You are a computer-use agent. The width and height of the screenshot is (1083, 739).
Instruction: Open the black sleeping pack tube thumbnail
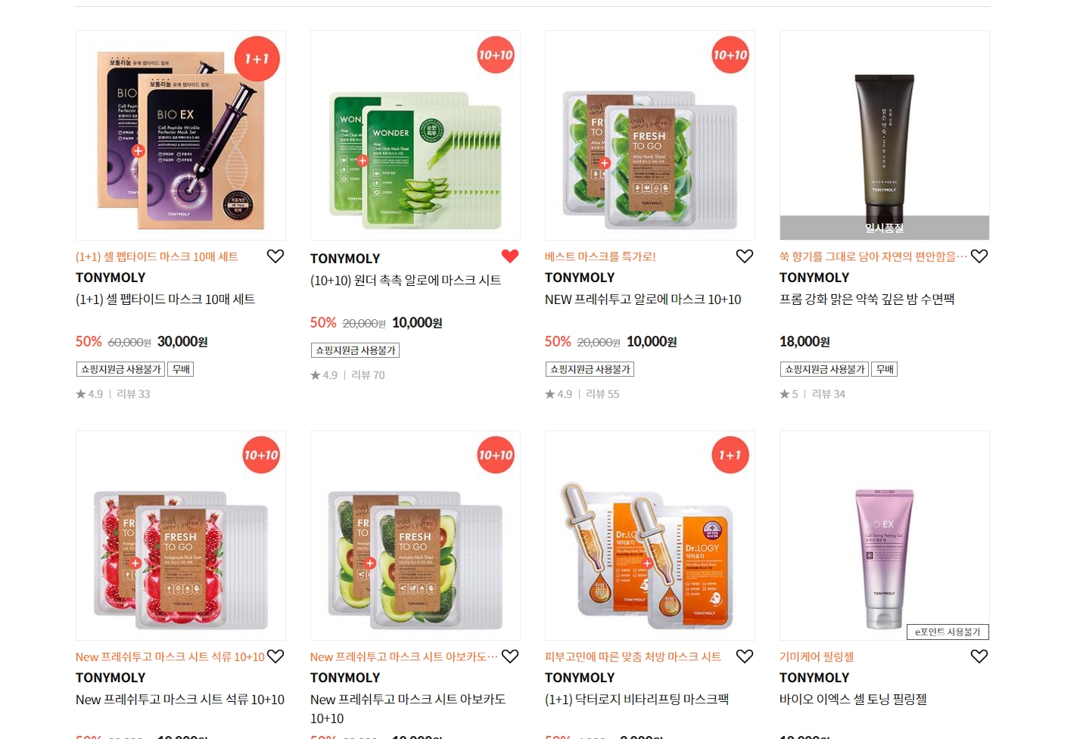[885, 135]
